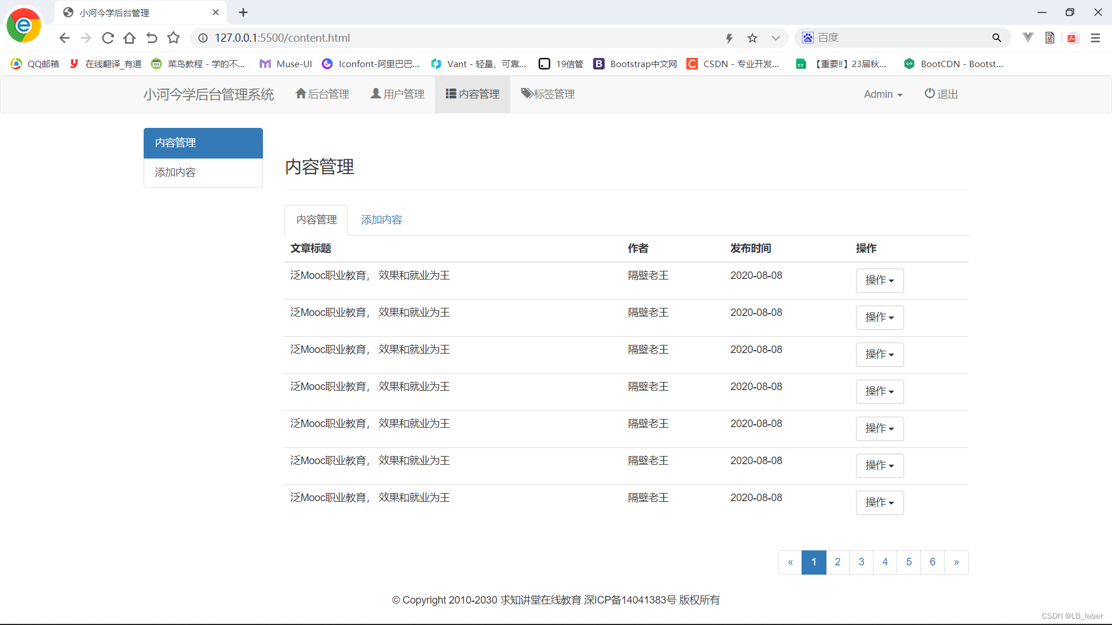Open the browser hamburger menu

1095,38
